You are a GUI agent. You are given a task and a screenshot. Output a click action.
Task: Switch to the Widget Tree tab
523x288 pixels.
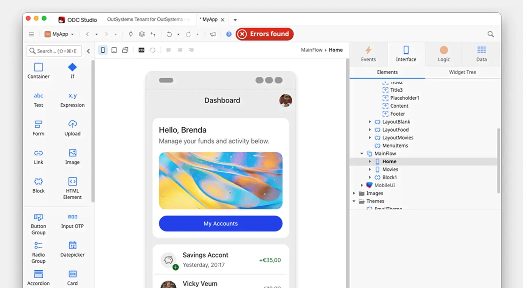(463, 72)
